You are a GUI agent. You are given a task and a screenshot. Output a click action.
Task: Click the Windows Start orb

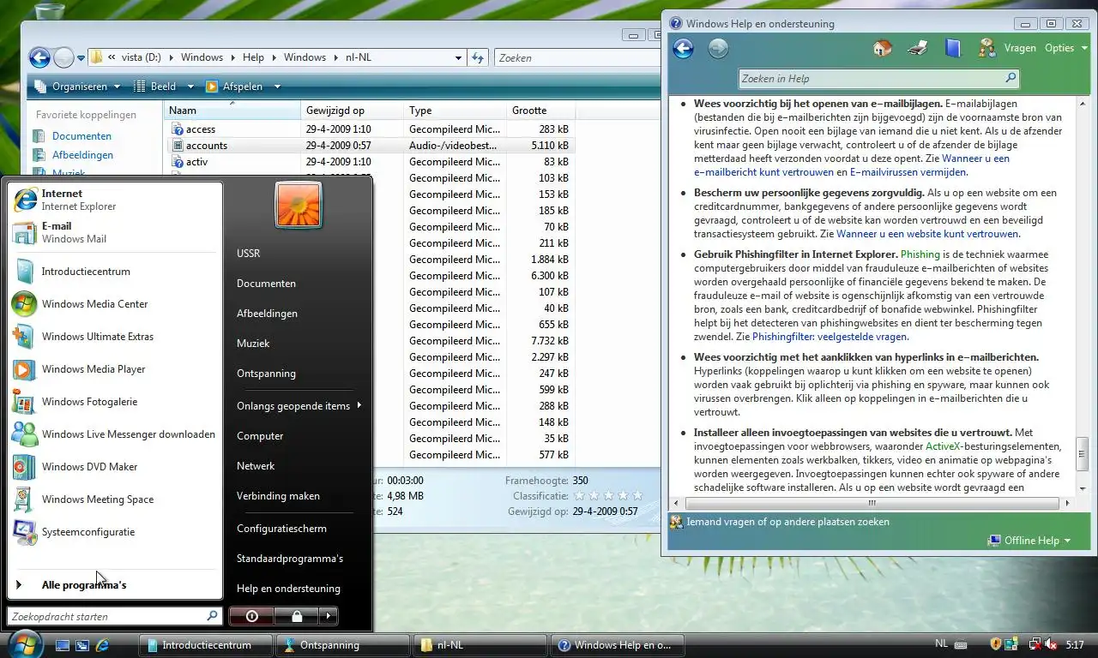(x=23, y=644)
